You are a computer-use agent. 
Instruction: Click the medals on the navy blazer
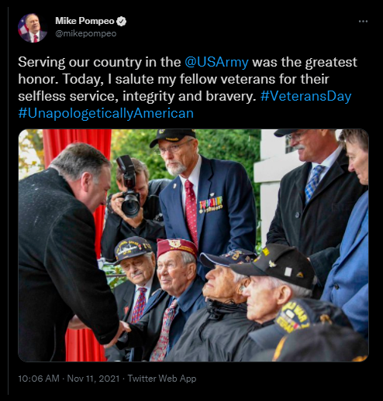click(211, 204)
